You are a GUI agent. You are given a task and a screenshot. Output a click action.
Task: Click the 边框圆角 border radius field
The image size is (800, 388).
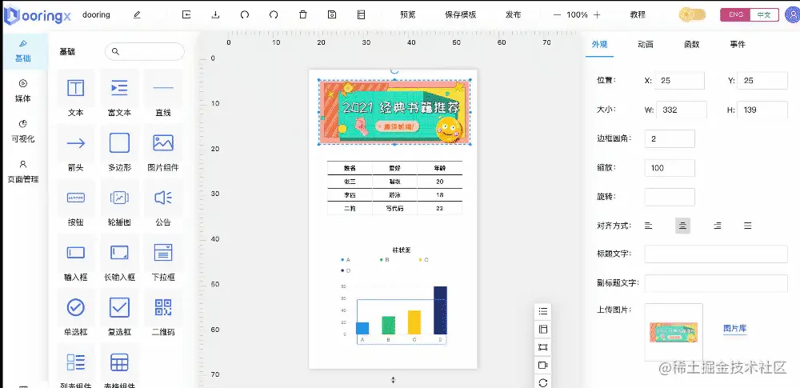pyautogui.click(x=670, y=139)
